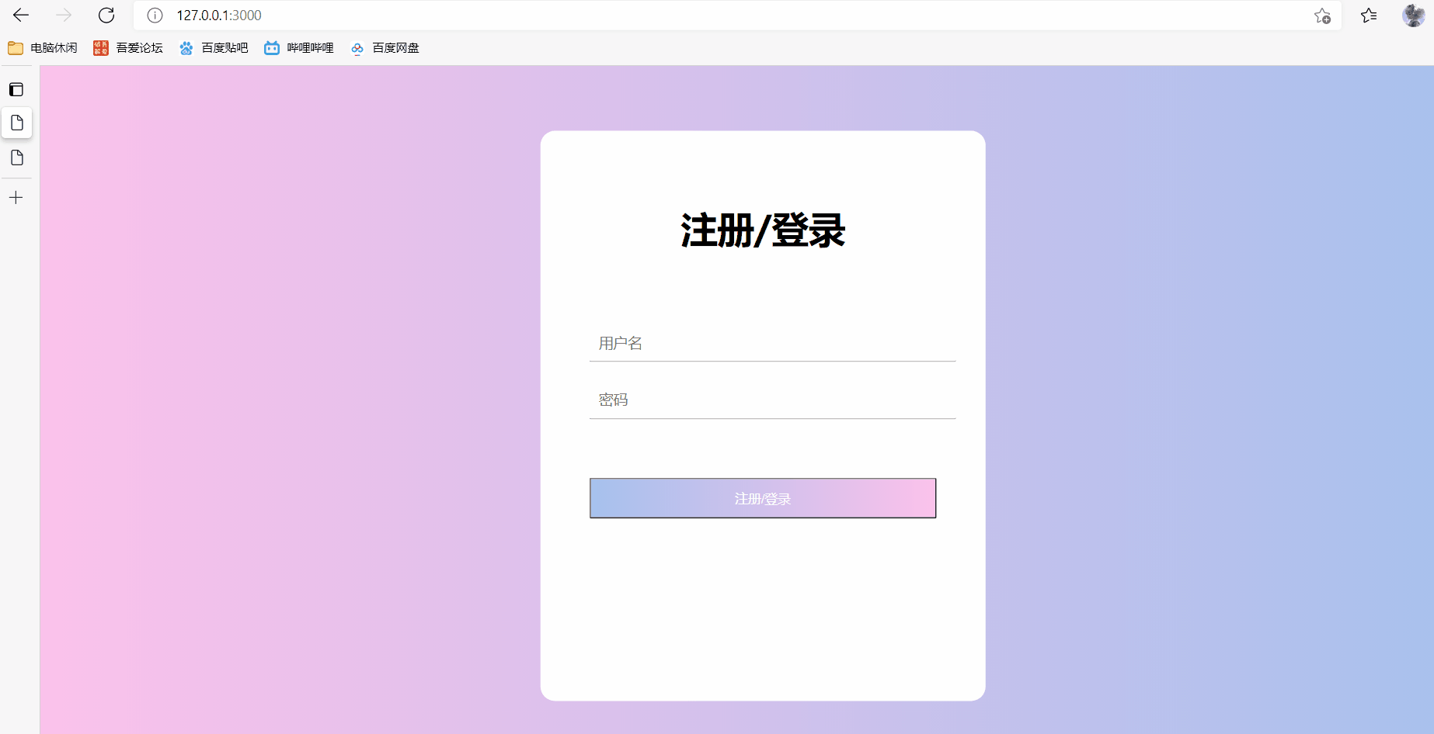Open the 百度贴吧 bookmark
The height and width of the screenshot is (734, 1434).
coord(214,47)
